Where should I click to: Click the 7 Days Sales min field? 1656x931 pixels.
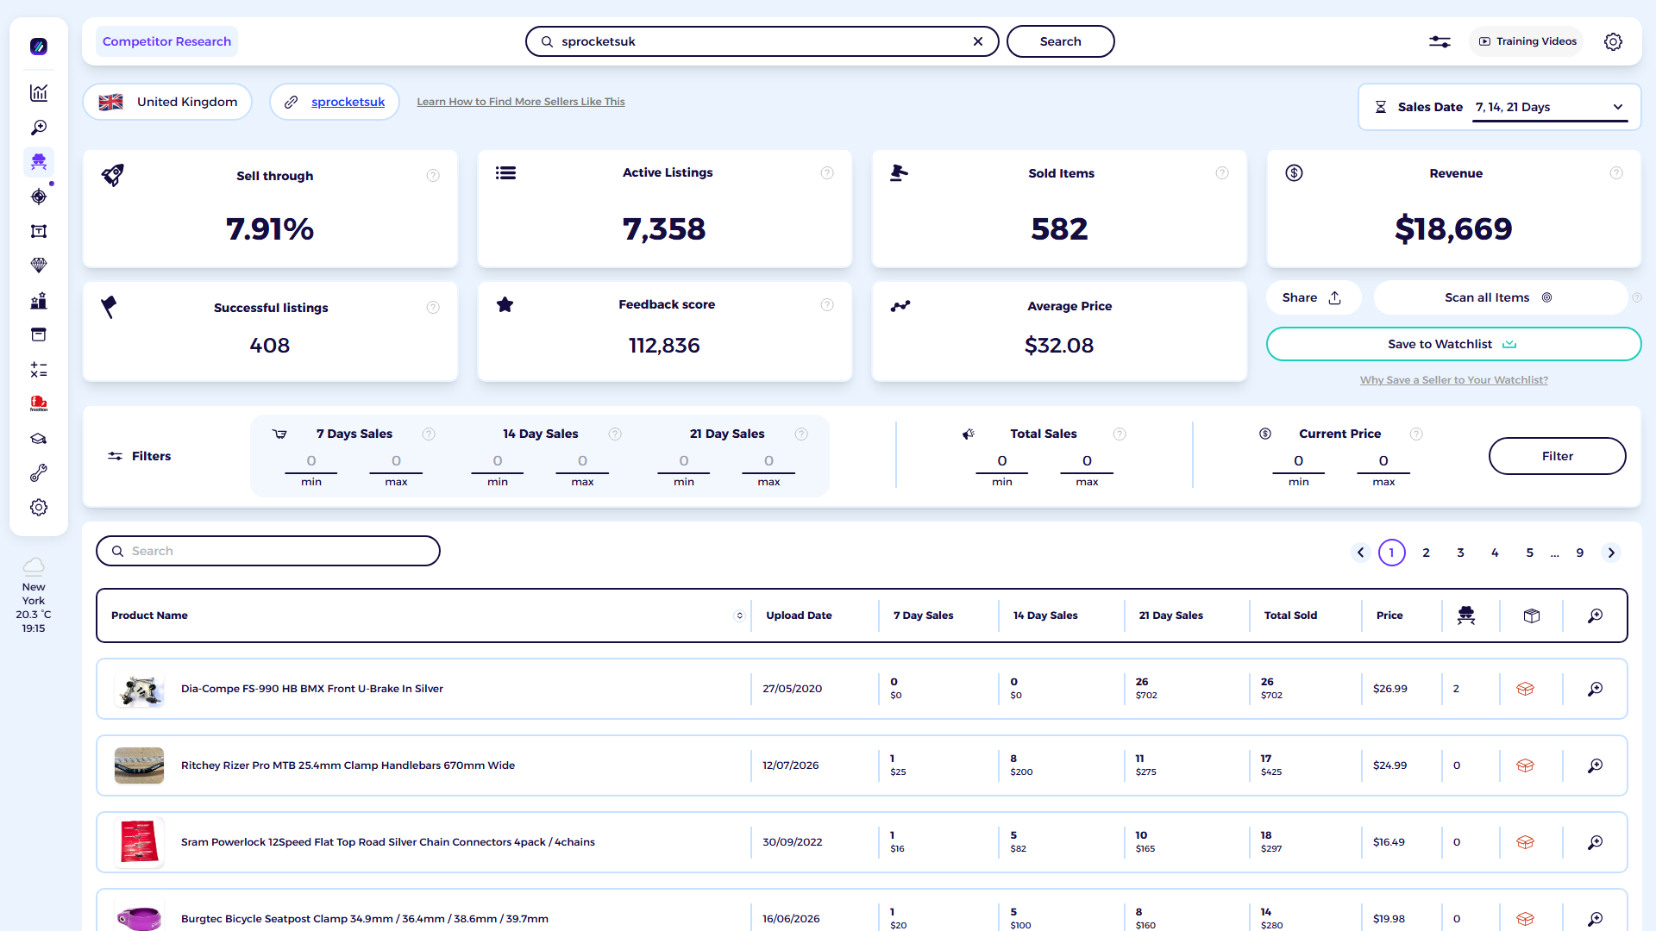[x=311, y=461]
